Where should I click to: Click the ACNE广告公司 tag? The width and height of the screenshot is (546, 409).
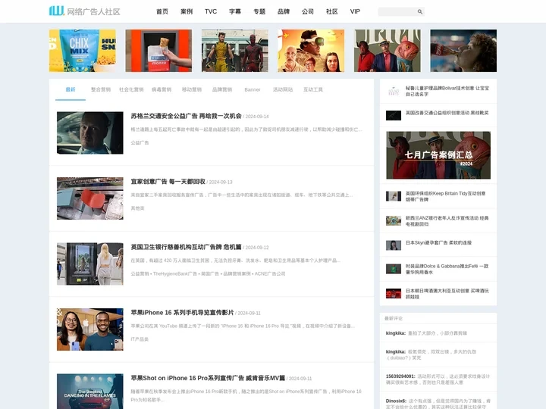(x=270, y=273)
